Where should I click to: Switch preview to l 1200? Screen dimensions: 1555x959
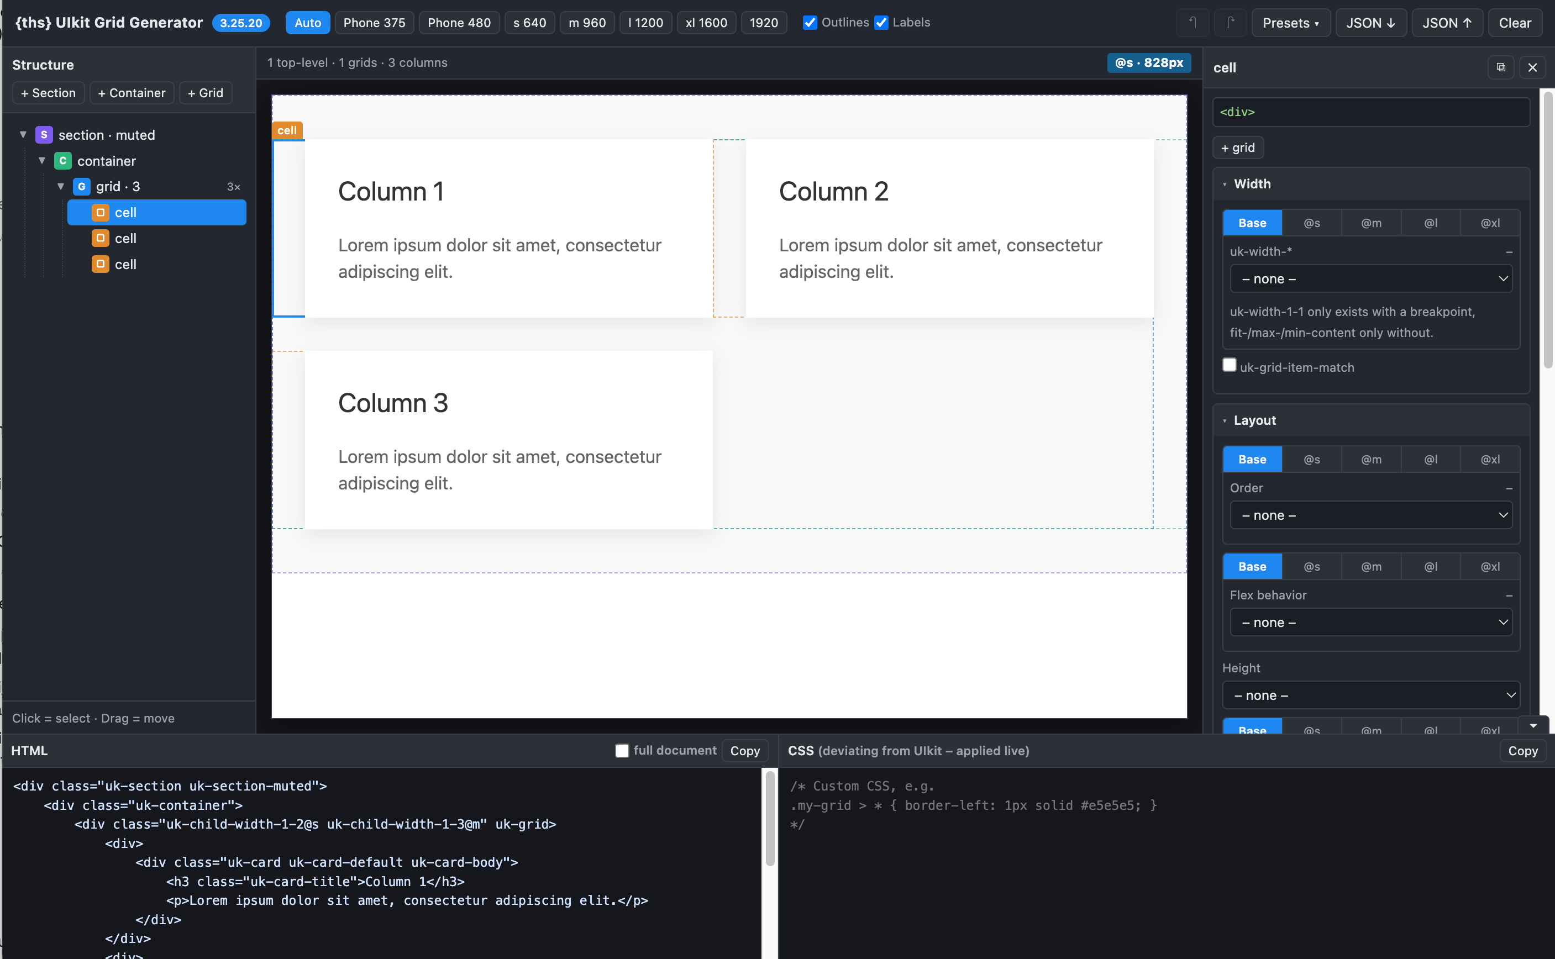point(646,23)
